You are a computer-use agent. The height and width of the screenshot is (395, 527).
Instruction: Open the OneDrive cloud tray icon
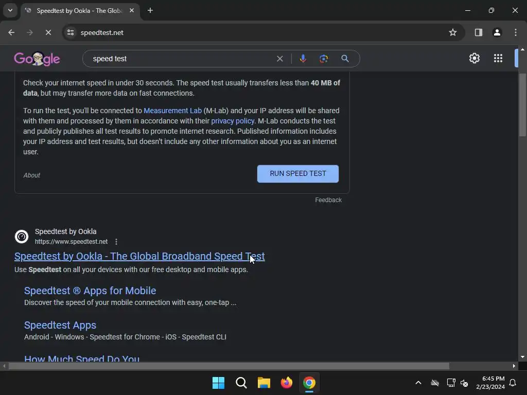click(434, 383)
